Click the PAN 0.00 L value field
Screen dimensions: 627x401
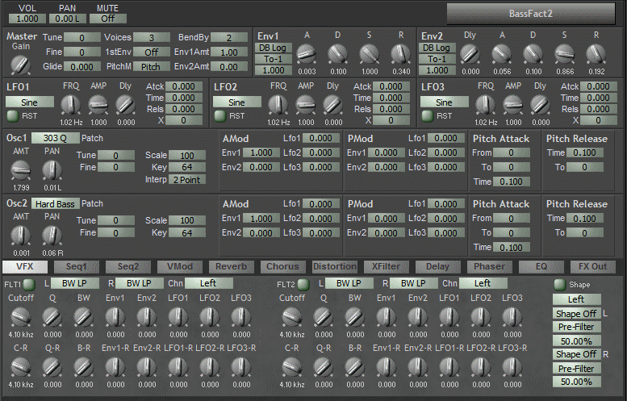click(x=67, y=19)
